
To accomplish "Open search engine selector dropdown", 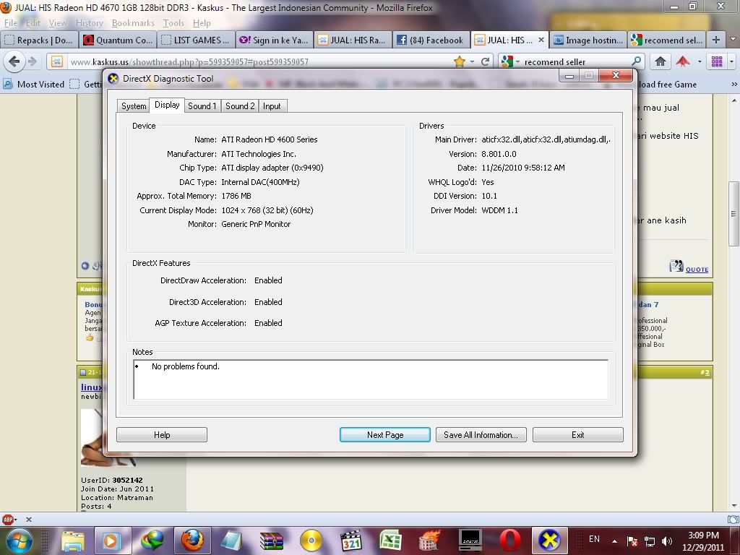I will pyautogui.click(x=509, y=61).
